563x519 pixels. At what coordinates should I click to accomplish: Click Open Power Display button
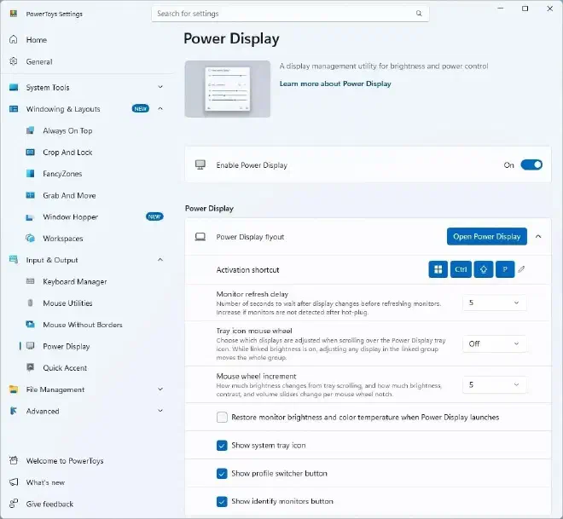pos(487,236)
